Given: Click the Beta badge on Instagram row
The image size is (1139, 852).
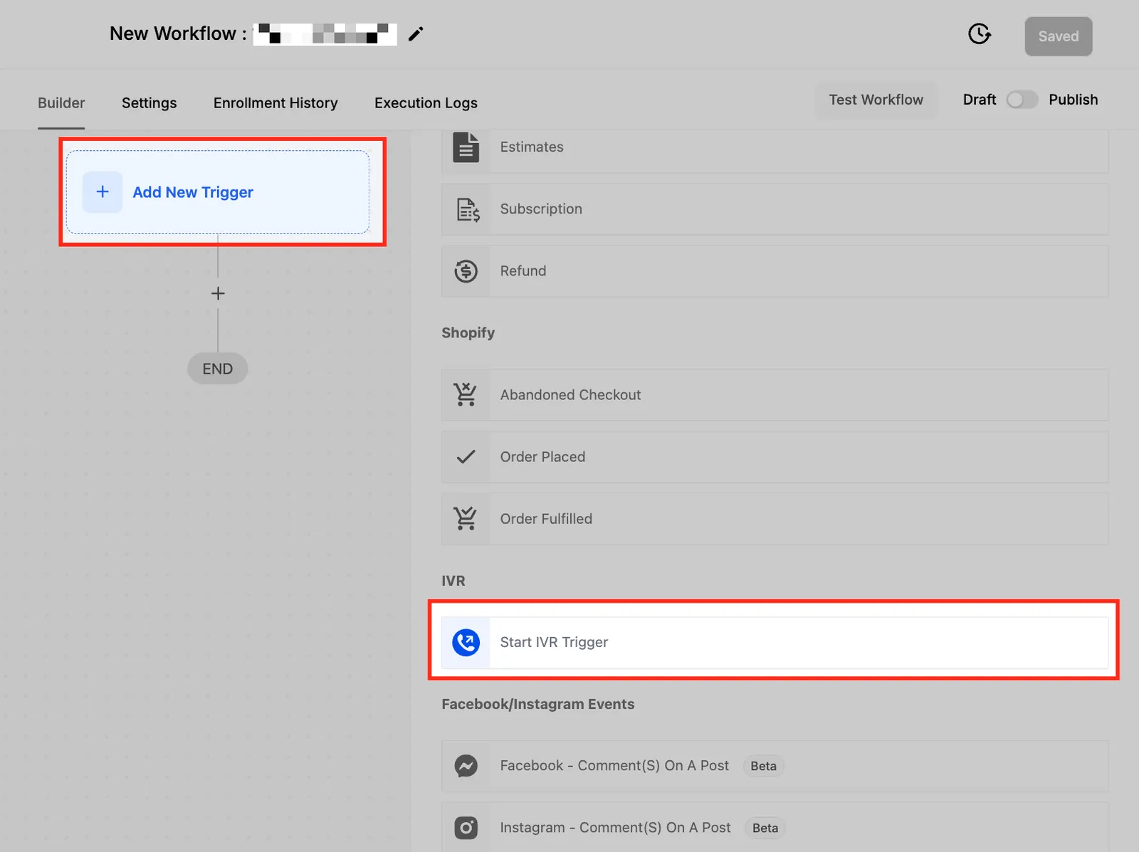Looking at the screenshot, I should tap(765, 828).
